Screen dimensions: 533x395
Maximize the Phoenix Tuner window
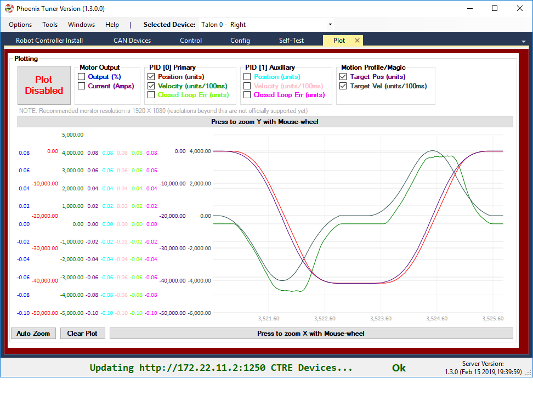(495, 9)
